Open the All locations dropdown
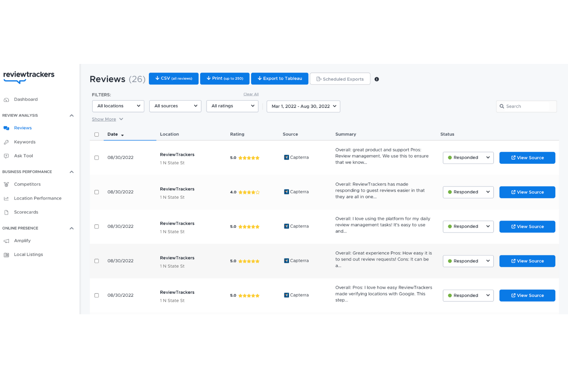The image size is (568, 378). click(x=118, y=106)
